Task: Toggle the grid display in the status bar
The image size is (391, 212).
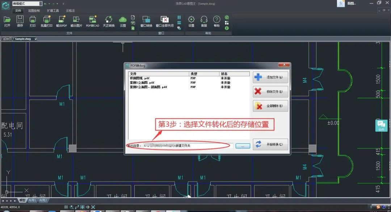Action: pyautogui.click(x=66, y=207)
